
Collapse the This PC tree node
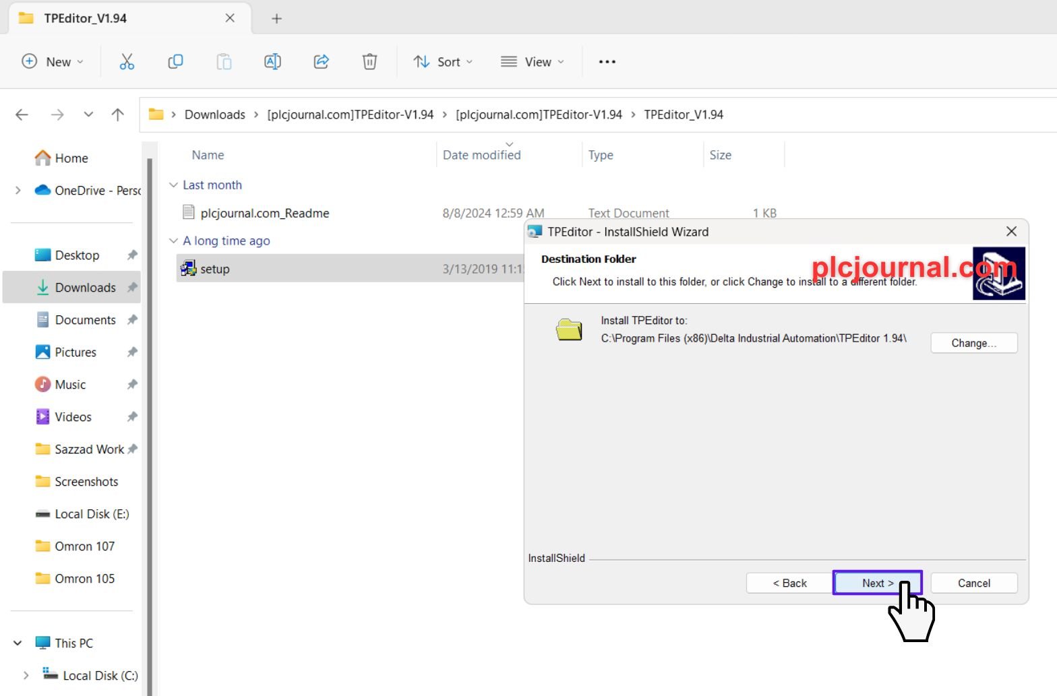18,643
